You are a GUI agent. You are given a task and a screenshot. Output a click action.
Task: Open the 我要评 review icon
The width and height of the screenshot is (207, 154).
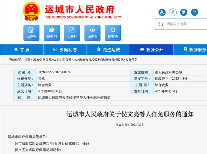tap(72, 33)
